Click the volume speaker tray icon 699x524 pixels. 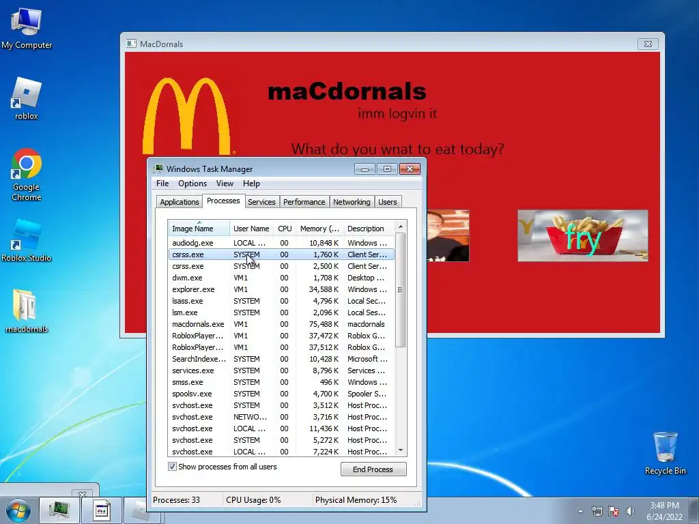click(630, 511)
